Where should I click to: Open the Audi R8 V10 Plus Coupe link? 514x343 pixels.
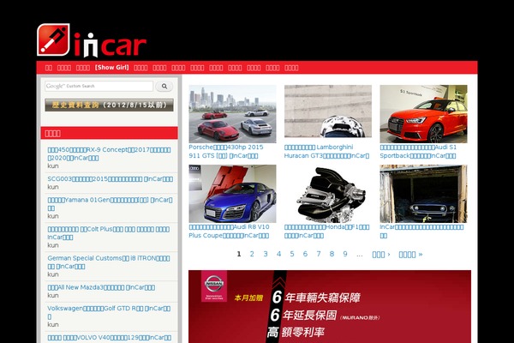tap(229, 231)
